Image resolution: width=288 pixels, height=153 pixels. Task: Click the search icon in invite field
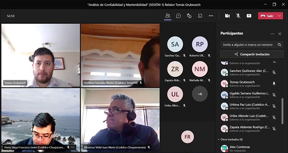tap(279, 45)
